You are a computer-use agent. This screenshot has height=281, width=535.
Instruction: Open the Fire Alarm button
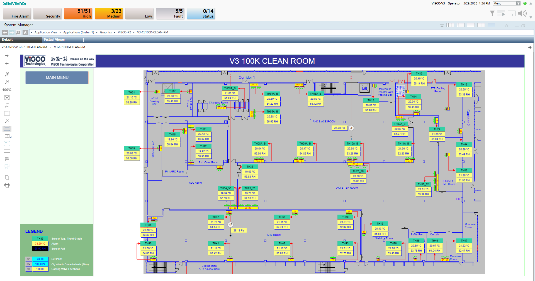(x=17, y=13)
